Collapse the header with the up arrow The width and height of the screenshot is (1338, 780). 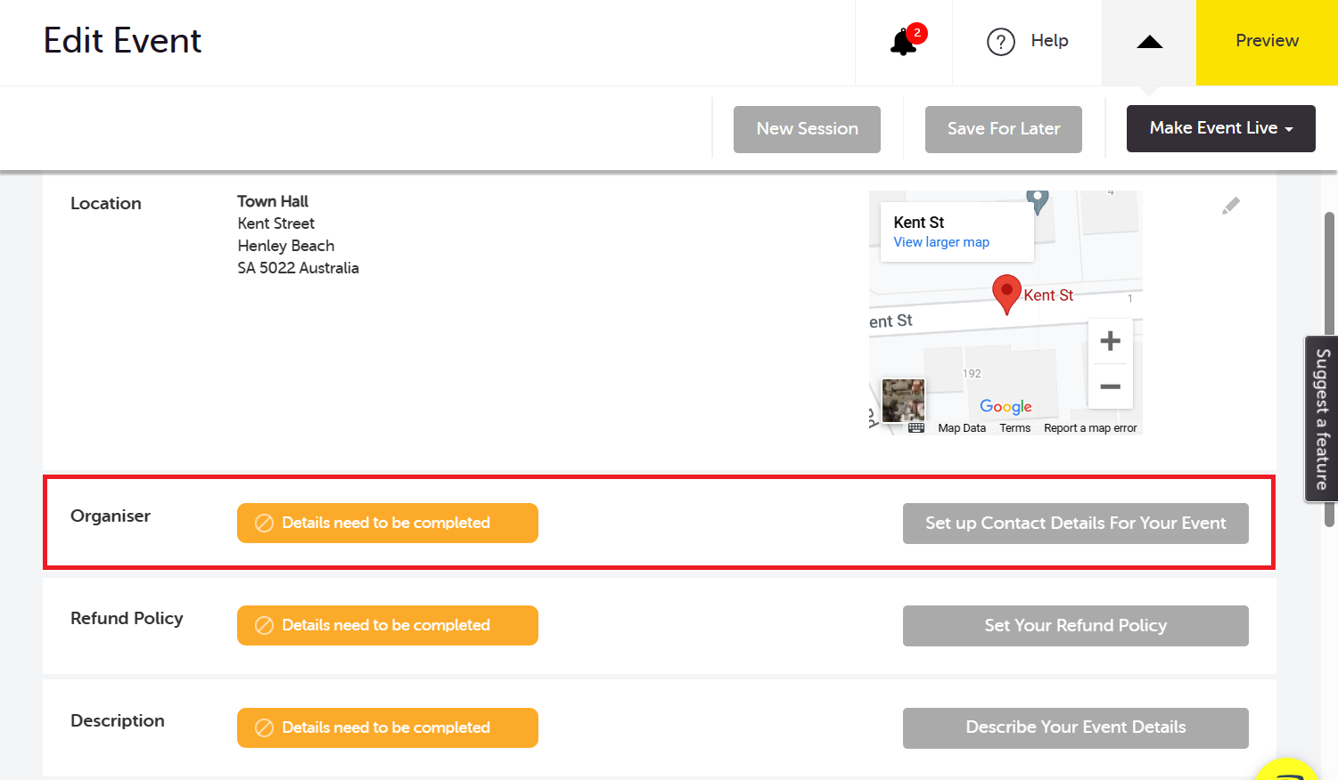[x=1149, y=42]
